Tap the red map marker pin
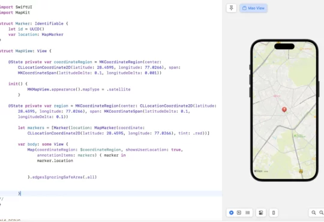This screenshot has width=324, height=222. (284, 109)
